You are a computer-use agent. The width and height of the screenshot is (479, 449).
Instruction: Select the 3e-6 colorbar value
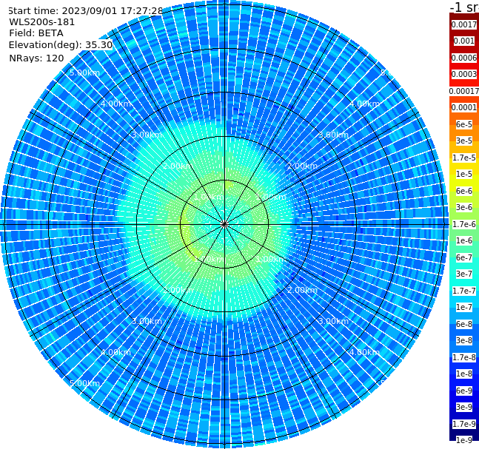464,207
